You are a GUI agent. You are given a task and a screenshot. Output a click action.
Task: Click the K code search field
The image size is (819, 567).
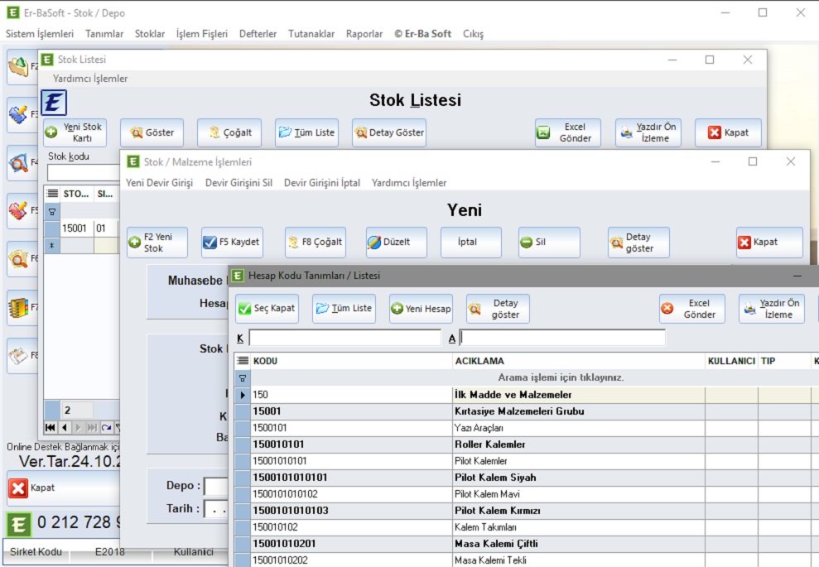345,338
